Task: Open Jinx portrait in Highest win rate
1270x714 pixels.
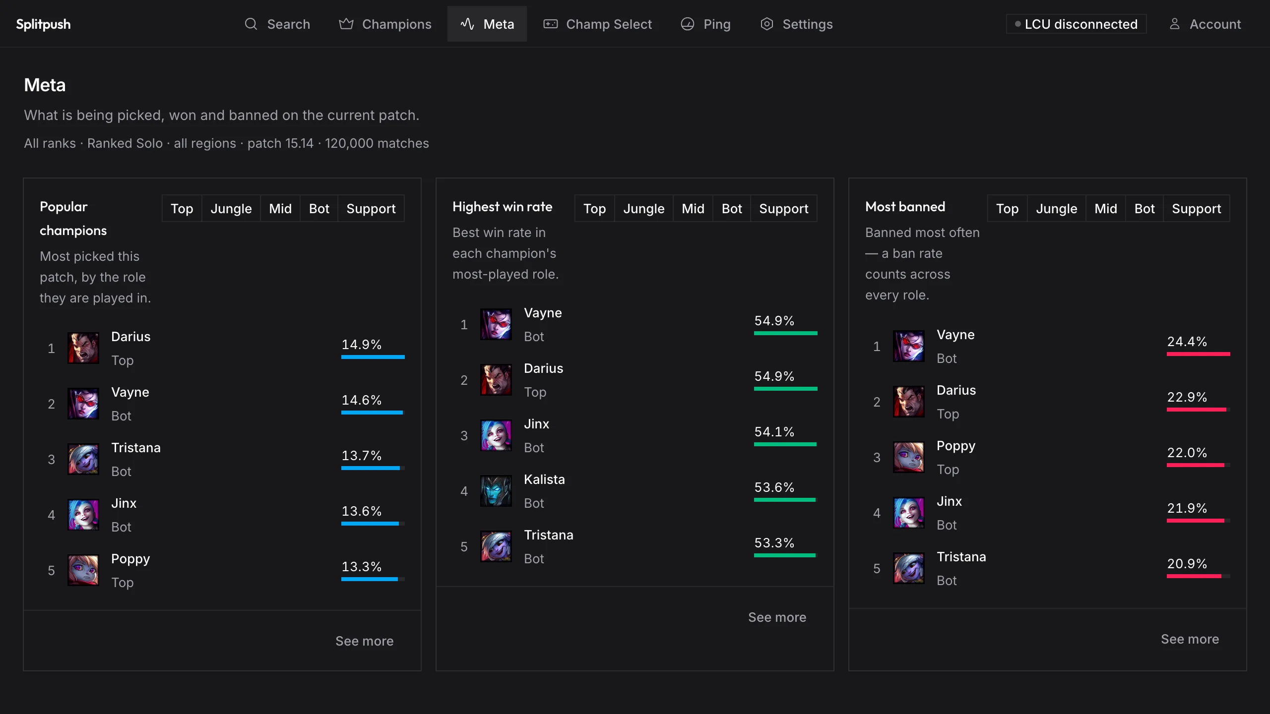Action: [496, 435]
